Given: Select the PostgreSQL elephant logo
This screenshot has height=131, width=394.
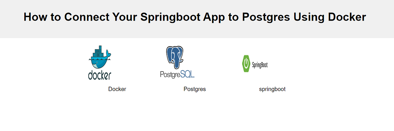Looking at the screenshot, I should tap(175, 57).
